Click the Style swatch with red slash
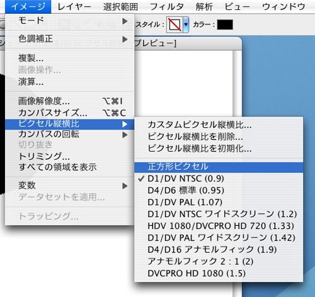The image size is (315, 297). coord(175,25)
